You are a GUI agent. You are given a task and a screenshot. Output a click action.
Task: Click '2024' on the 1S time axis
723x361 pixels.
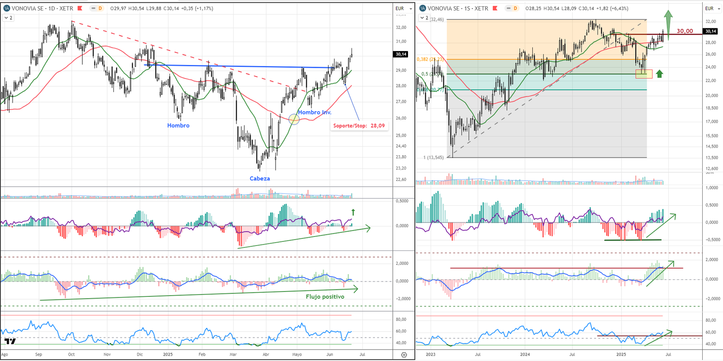coord(525,355)
